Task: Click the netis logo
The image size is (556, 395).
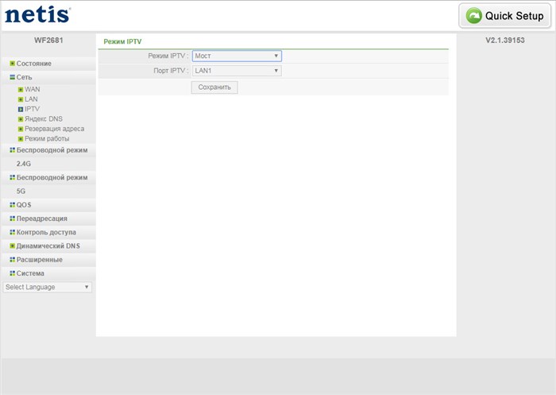Action: 37,15
